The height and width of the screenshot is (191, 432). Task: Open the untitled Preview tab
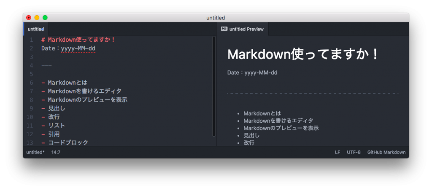[x=243, y=29]
